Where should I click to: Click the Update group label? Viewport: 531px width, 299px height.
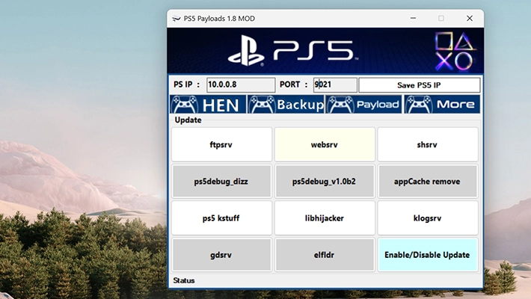[x=188, y=120]
